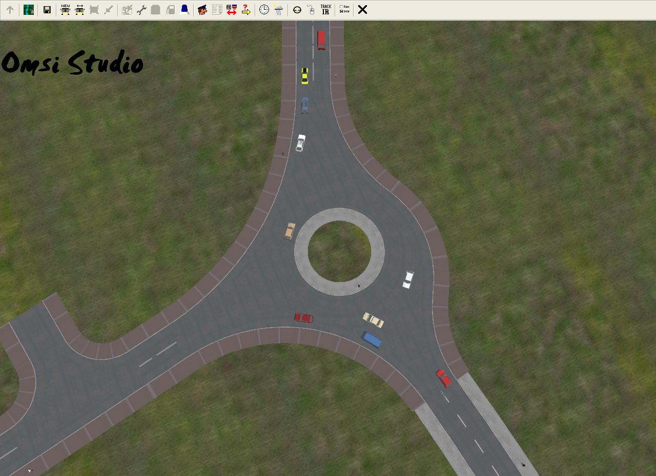Click the PC and driver swap icon
Image resolution: width=656 pixels, height=476 pixels.
231,10
